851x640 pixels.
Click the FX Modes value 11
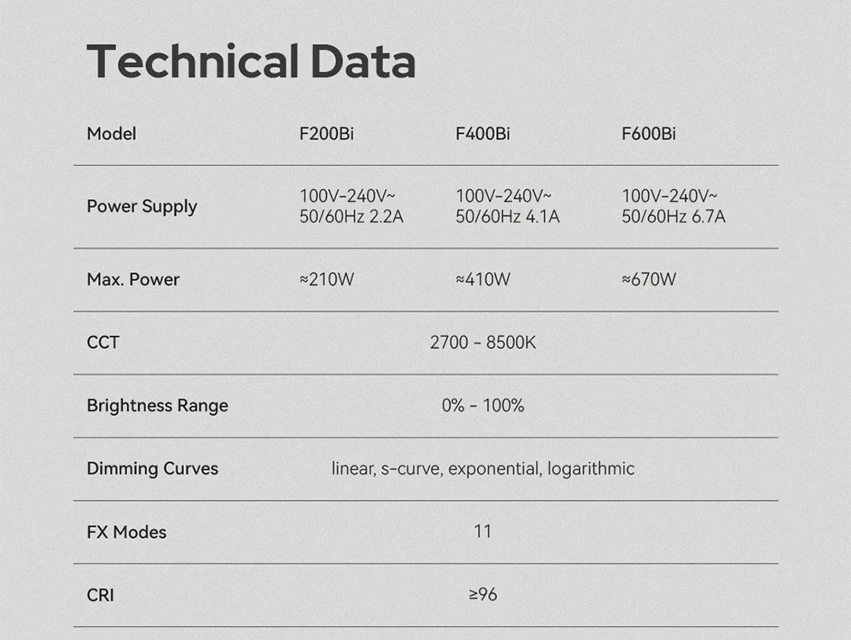pos(483,531)
